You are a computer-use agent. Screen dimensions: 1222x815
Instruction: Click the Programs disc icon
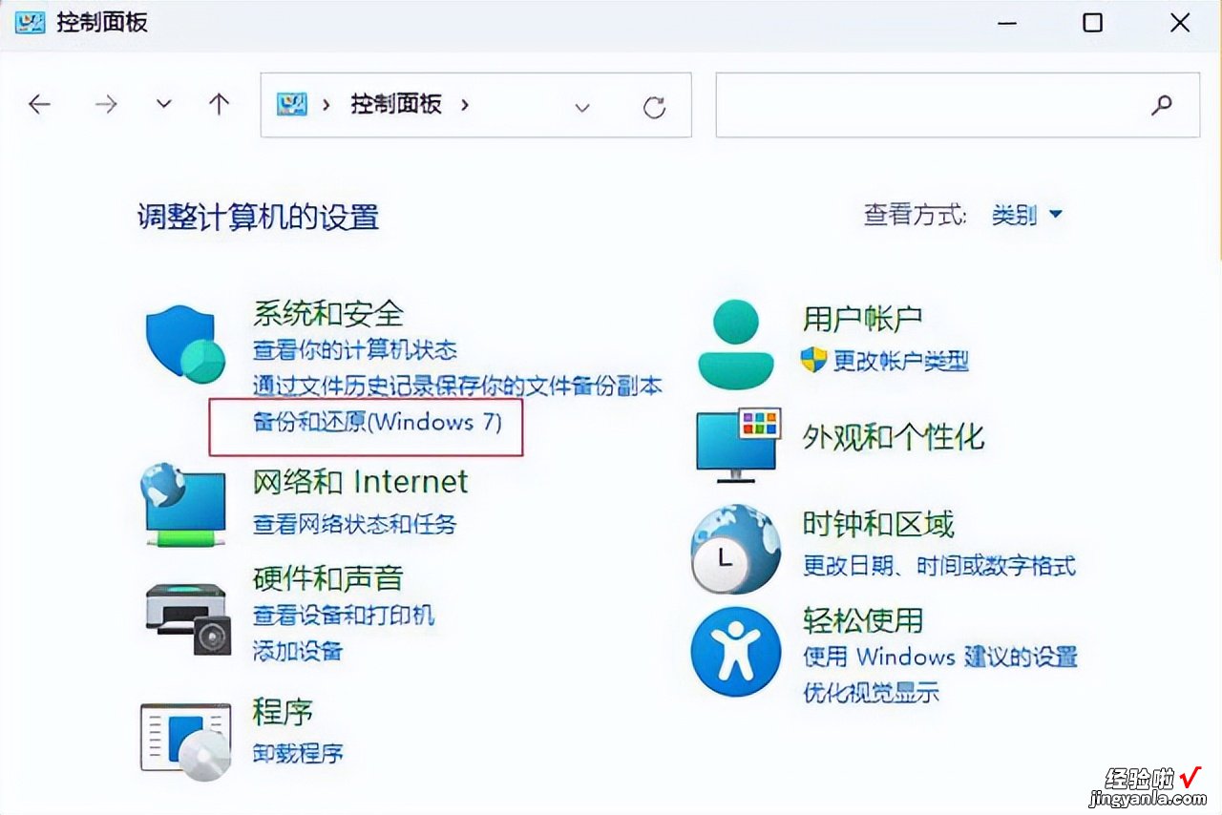(x=186, y=741)
